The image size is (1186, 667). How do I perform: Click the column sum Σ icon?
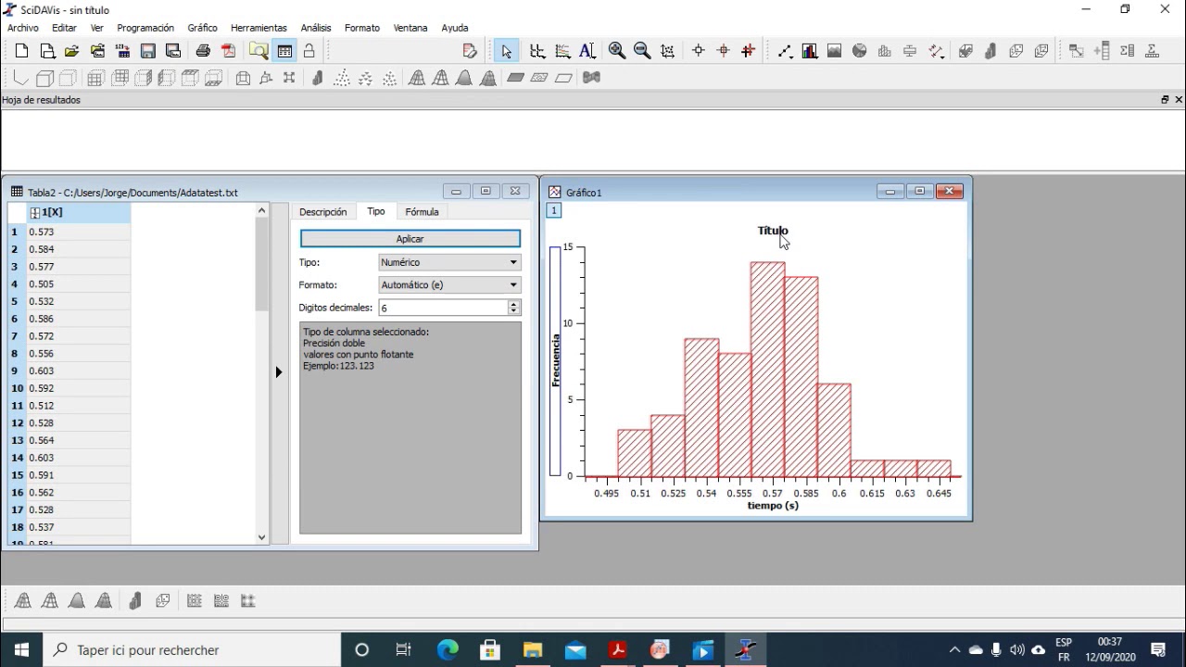point(1127,51)
